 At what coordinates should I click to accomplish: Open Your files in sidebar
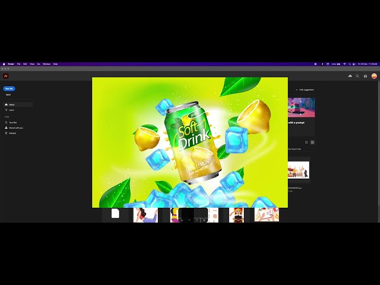pyautogui.click(x=13, y=123)
